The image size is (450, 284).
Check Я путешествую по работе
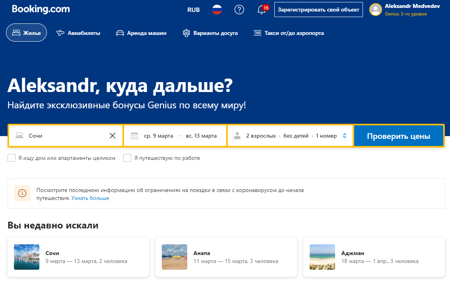point(127,158)
